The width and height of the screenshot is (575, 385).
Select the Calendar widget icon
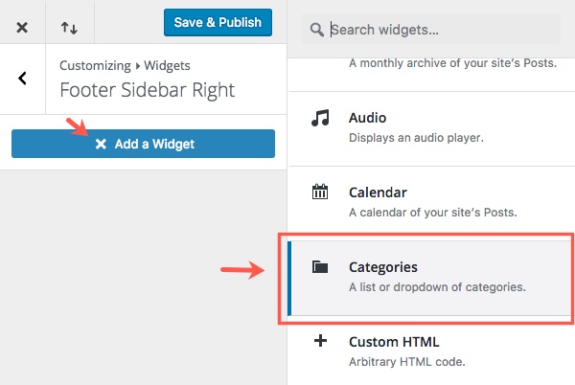pyautogui.click(x=320, y=192)
